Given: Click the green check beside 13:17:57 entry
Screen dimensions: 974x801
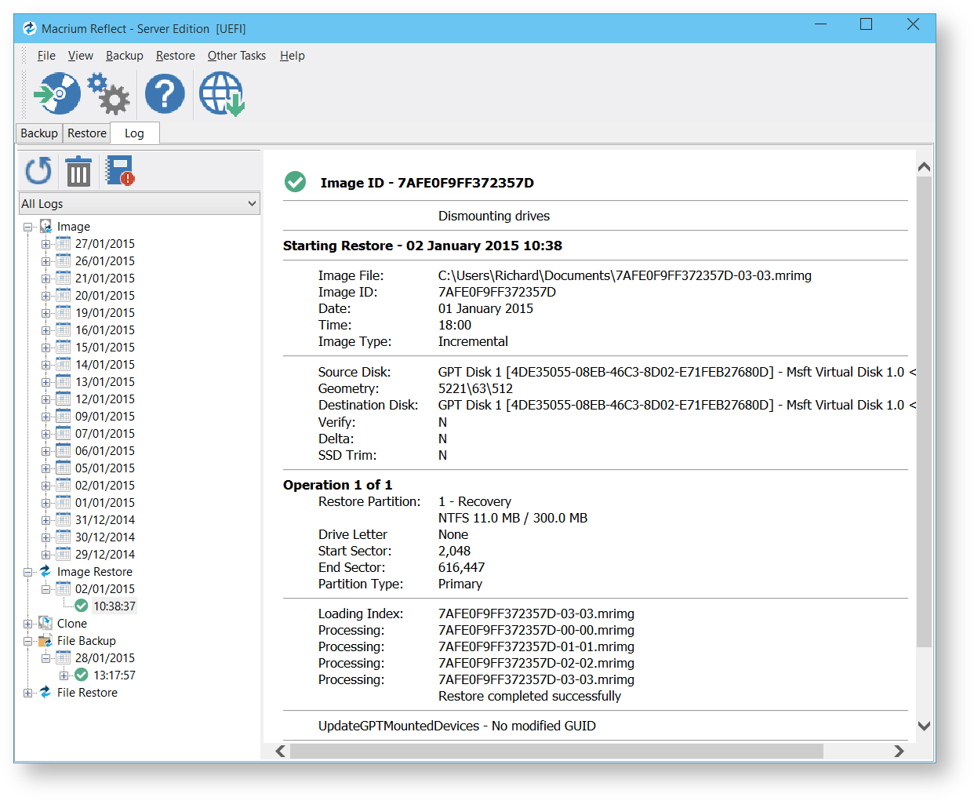Looking at the screenshot, I should tap(81, 675).
